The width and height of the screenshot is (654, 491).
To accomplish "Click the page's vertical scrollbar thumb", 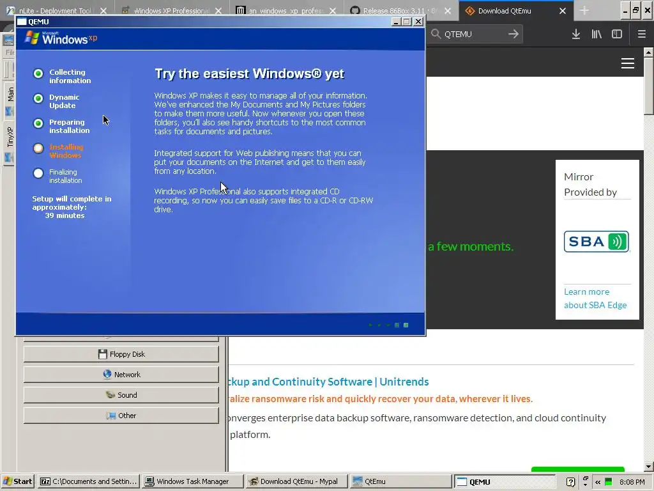I will [649, 86].
